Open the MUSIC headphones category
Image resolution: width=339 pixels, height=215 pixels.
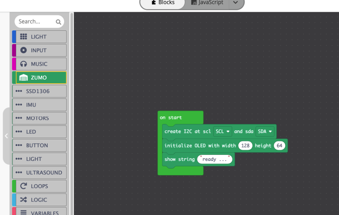click(x=24, y=64)
